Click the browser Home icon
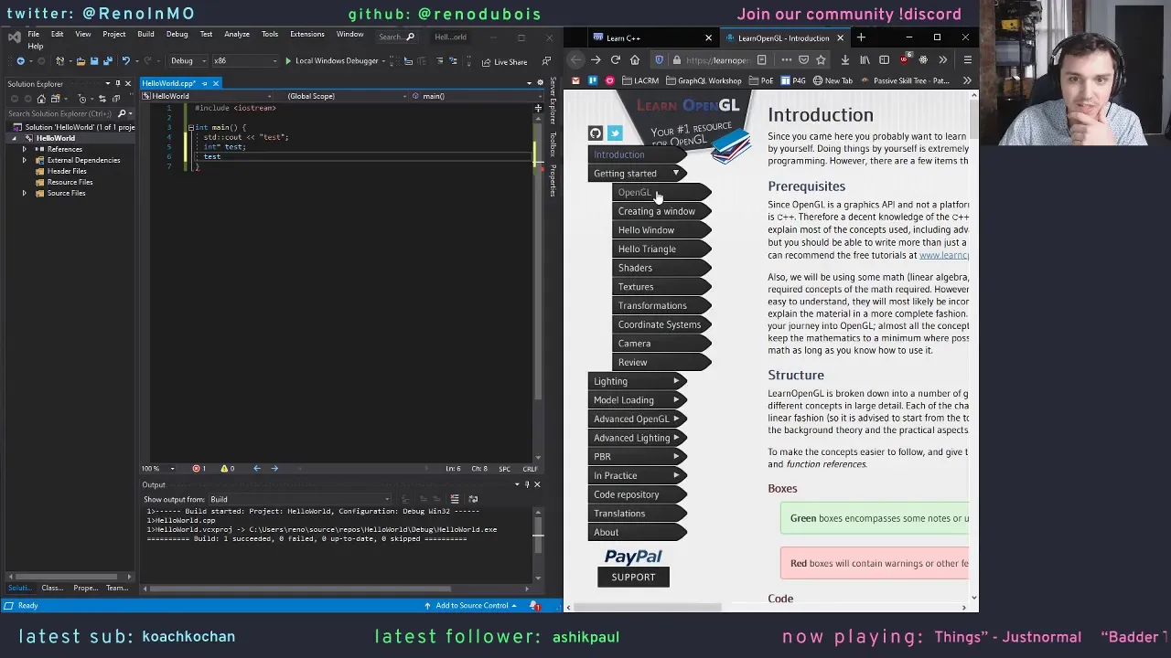The width and height of the screenshot is (1171, 658). [634, 60]
